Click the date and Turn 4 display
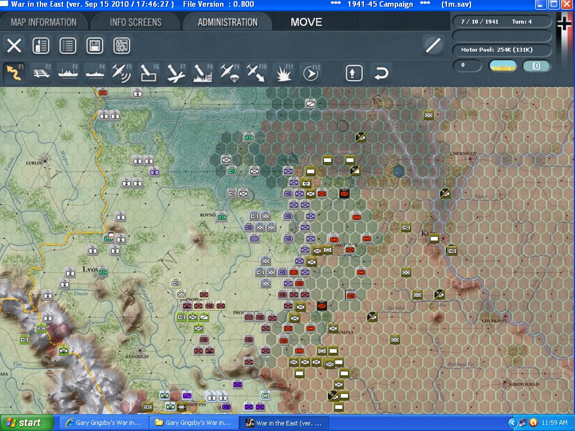Screen dimensions: 575x431 pyautogui.click(x=501, y=22)
